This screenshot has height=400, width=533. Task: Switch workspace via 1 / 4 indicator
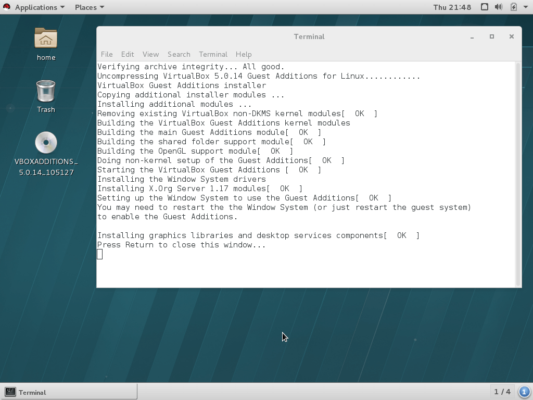pos(502,392)
